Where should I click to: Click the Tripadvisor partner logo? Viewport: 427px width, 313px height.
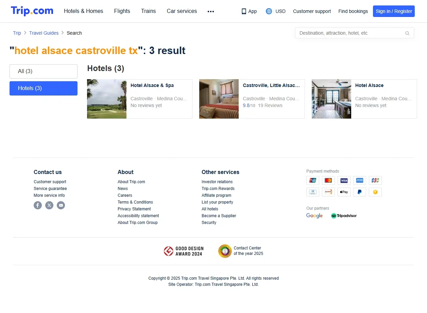click(x=344, y=216)
